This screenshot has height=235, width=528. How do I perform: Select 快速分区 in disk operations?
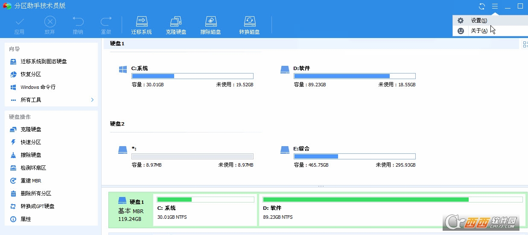[x=31, y=142]
